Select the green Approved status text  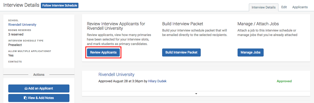click(284, 81)
